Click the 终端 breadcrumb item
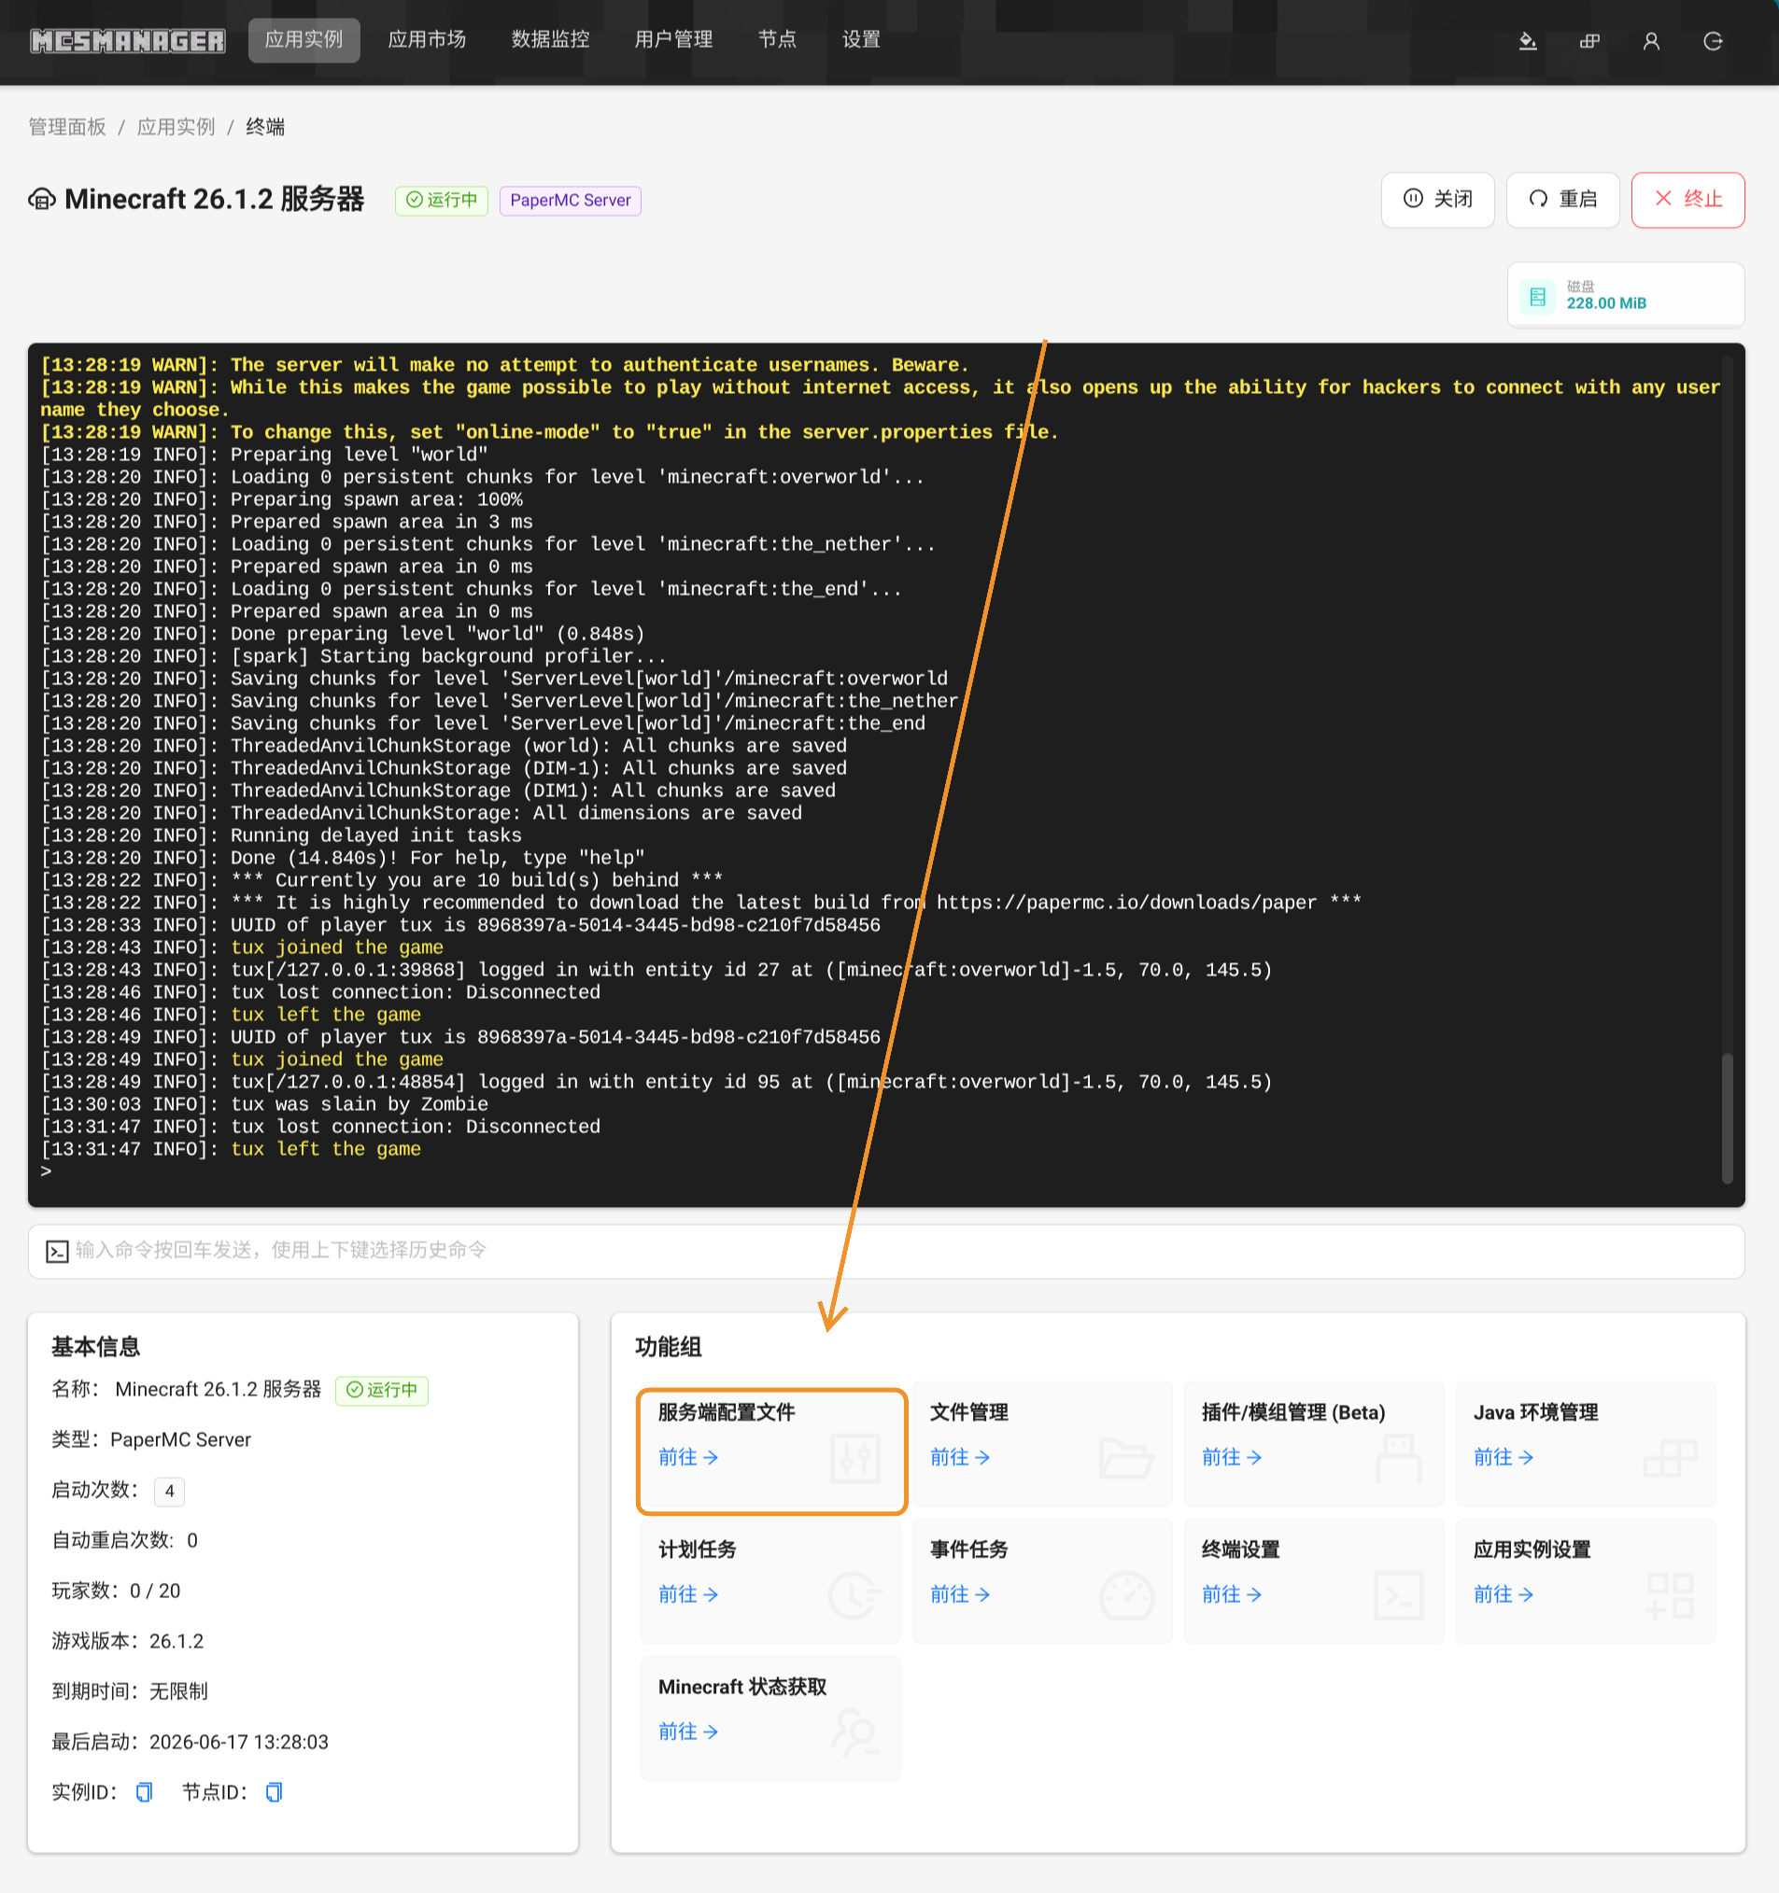This screenshot has width=1779, height=1893. tap(265, 127)
